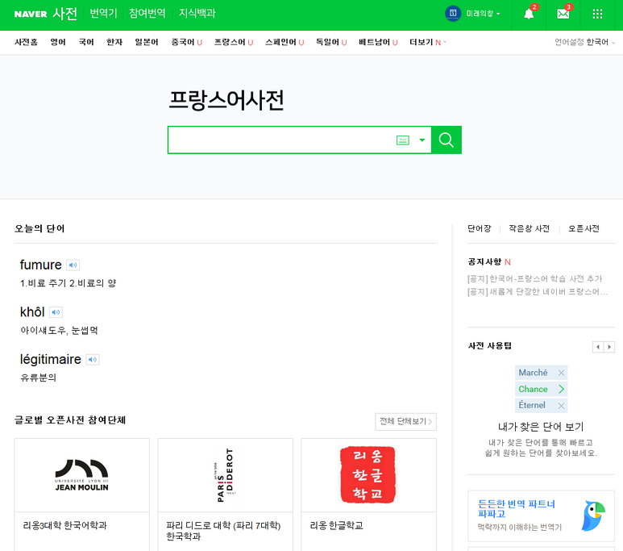Open notice 한국어-프랑스어 학습 사전 추가
This screenshot has height=551, width=623.
(x=535, y=279)
